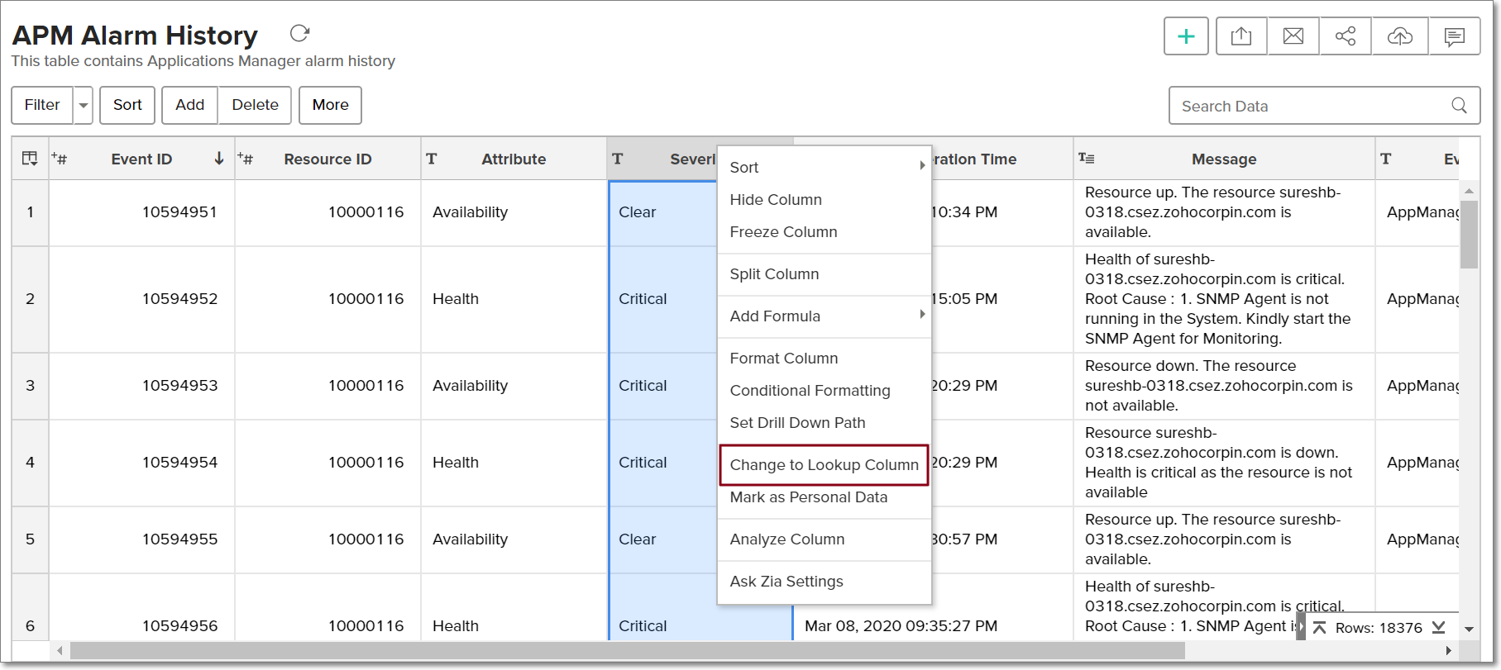Expand the Filter dropdown arrow
Image resolution: width=1501 pixels, height=670 pixels.
84,106
